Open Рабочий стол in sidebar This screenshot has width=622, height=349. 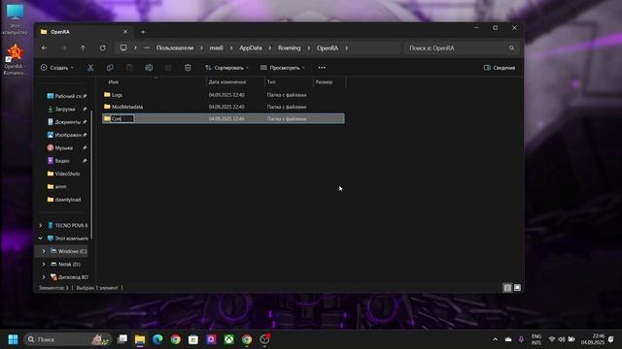coord(67,96)
